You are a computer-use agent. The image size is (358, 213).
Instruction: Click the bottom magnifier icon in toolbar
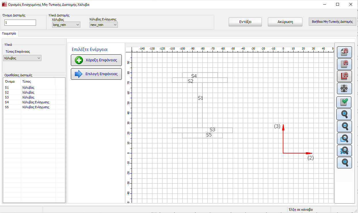[x=344, y=163]
